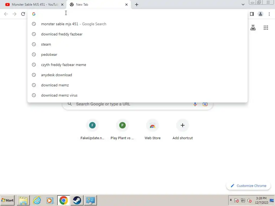Image resolution: width=275 pixels, height=206 pixels.
Task: Toggle the Chrome side panel icon
Action: (x=252, y=14)
